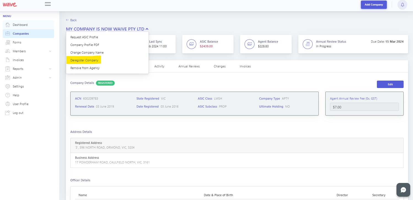
Task: Click the Add Company button
Action: click(374, 5)
